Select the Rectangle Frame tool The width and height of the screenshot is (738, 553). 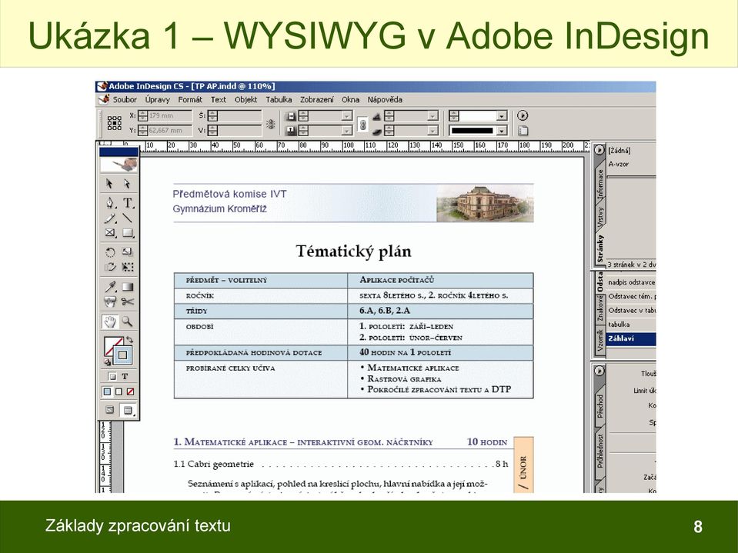[x=110, y=233]
